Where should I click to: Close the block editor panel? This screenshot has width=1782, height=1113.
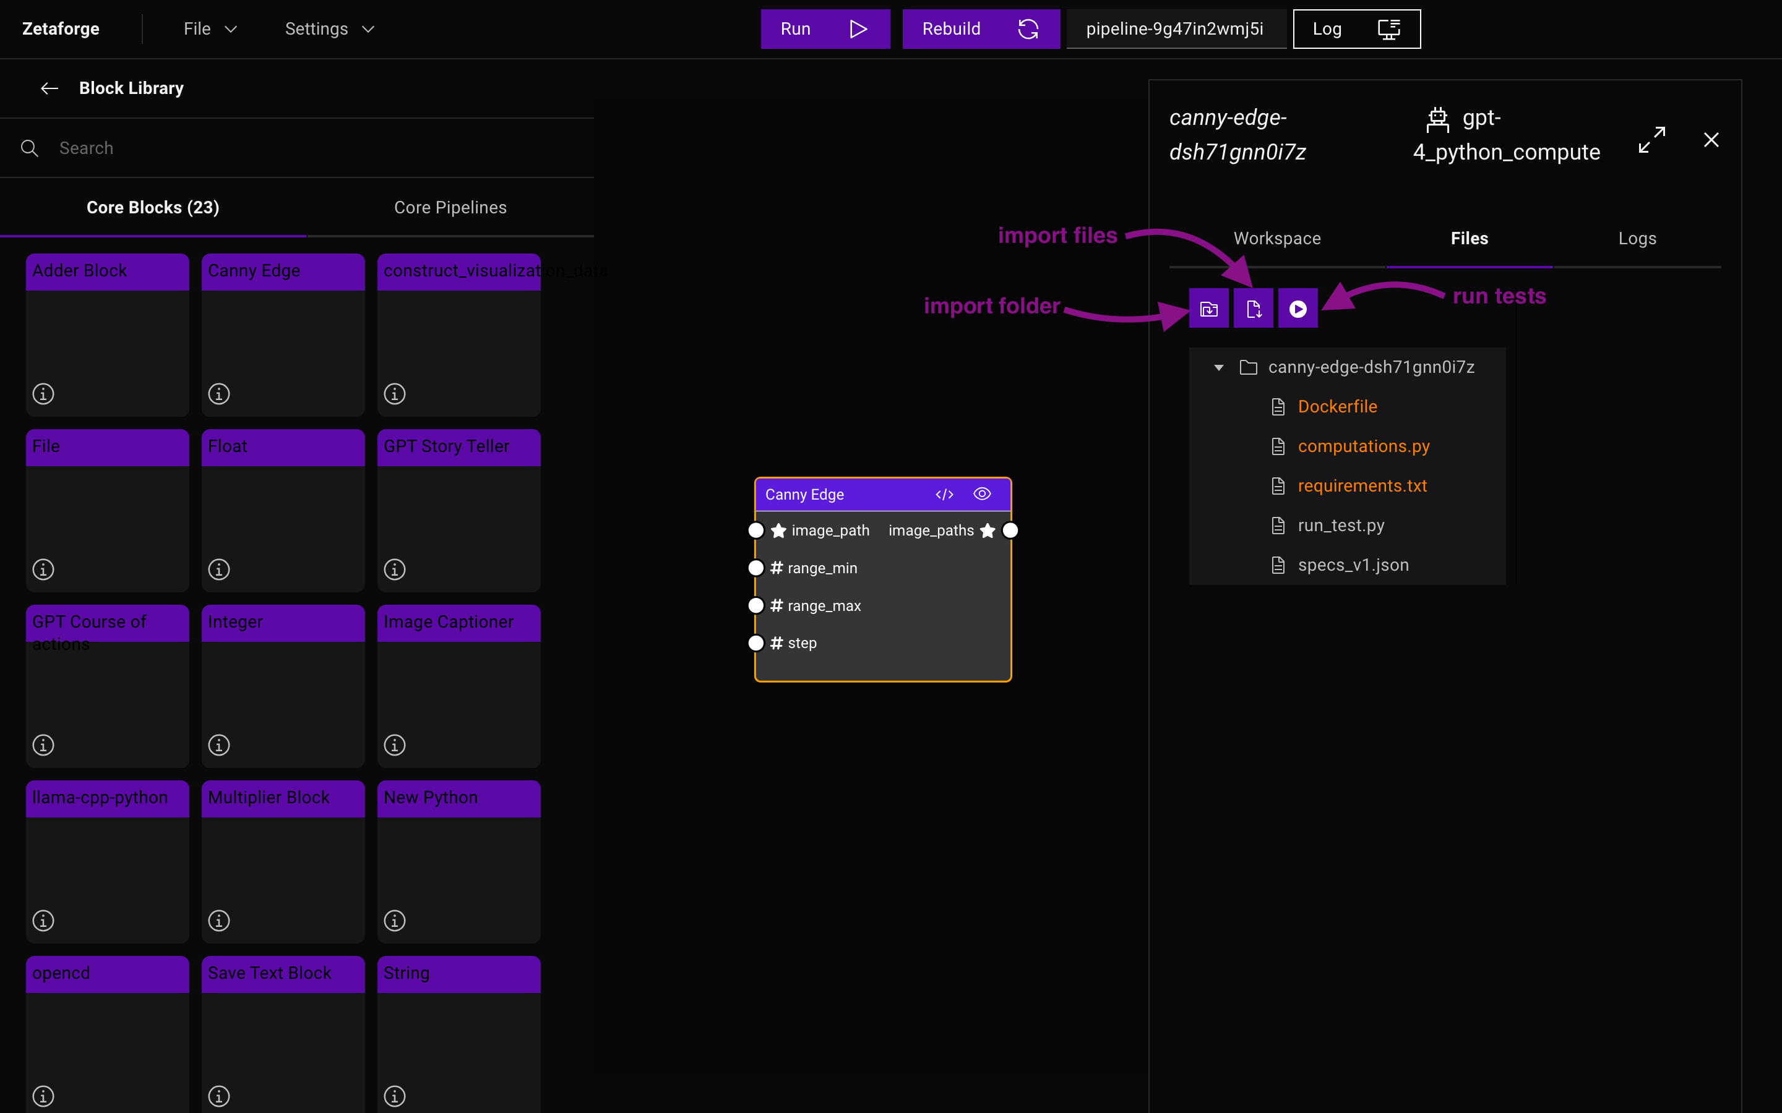coord(1711,140)
